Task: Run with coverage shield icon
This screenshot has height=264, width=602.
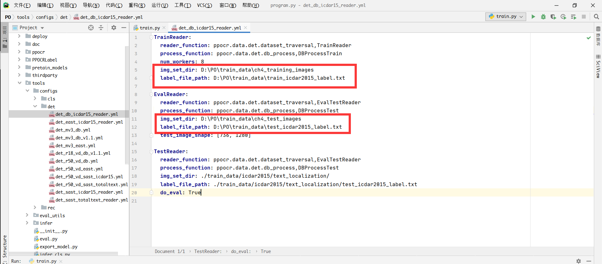Action: pos(553,17)
